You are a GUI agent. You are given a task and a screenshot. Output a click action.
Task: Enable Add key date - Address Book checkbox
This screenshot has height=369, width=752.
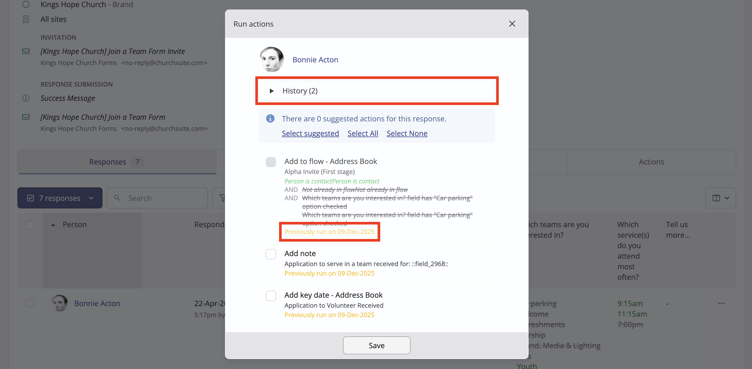(271, 296)
